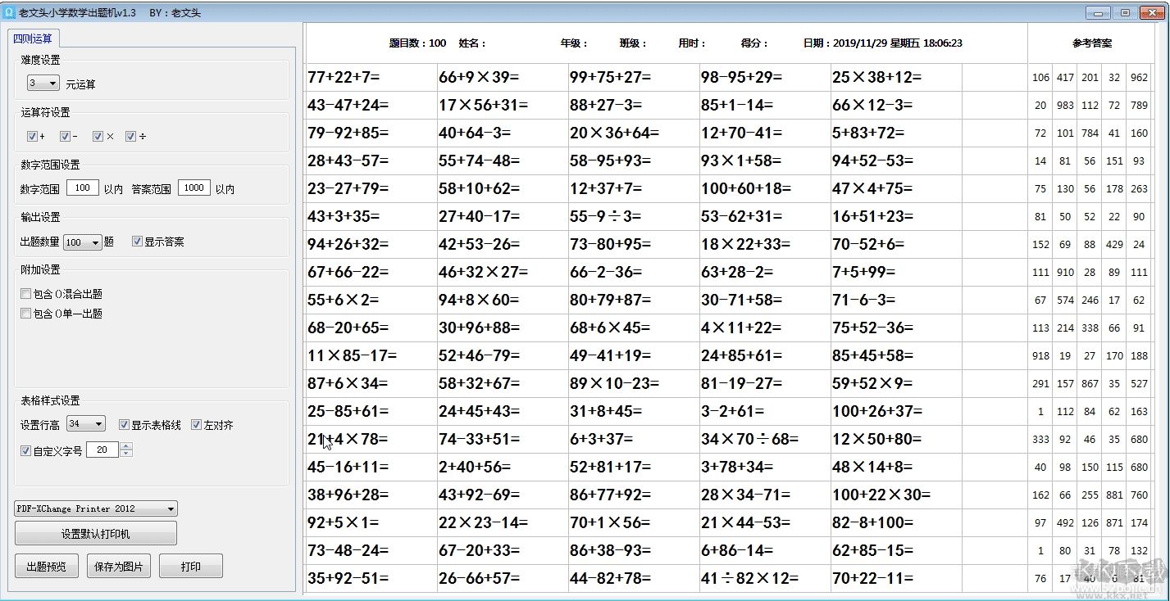Click the 姓名： header label
The height and width of the screenshot is (601, 1170).
(472, 43)
